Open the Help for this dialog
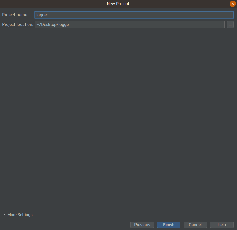 pyautogui.click(x=221, y=225)
